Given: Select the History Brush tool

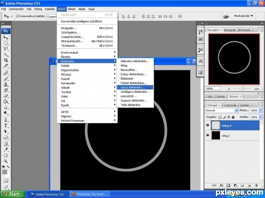Looking at the screenshot, I should coord(6,90).
